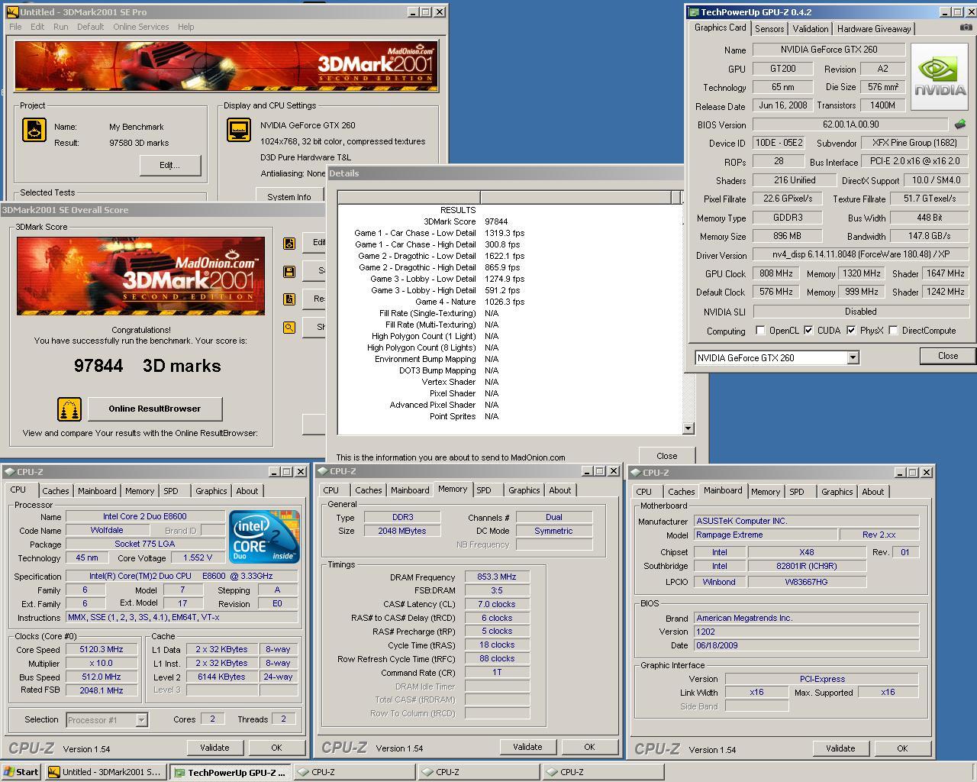This screenshot has width=977, height=782.
Task: Toggle the PhysX checkbox in GPU-Z
Action: (x=851, y=331)
